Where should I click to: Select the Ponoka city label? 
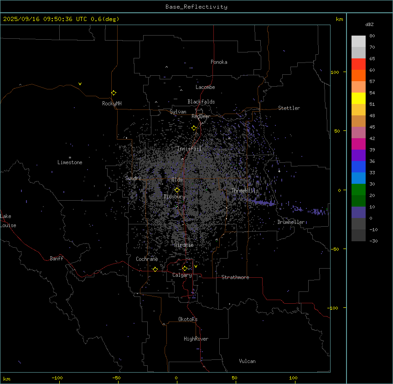tap(219, 62)
